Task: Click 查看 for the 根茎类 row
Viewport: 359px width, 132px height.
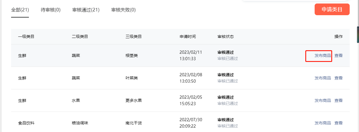Action: click(x=339, y=55)
